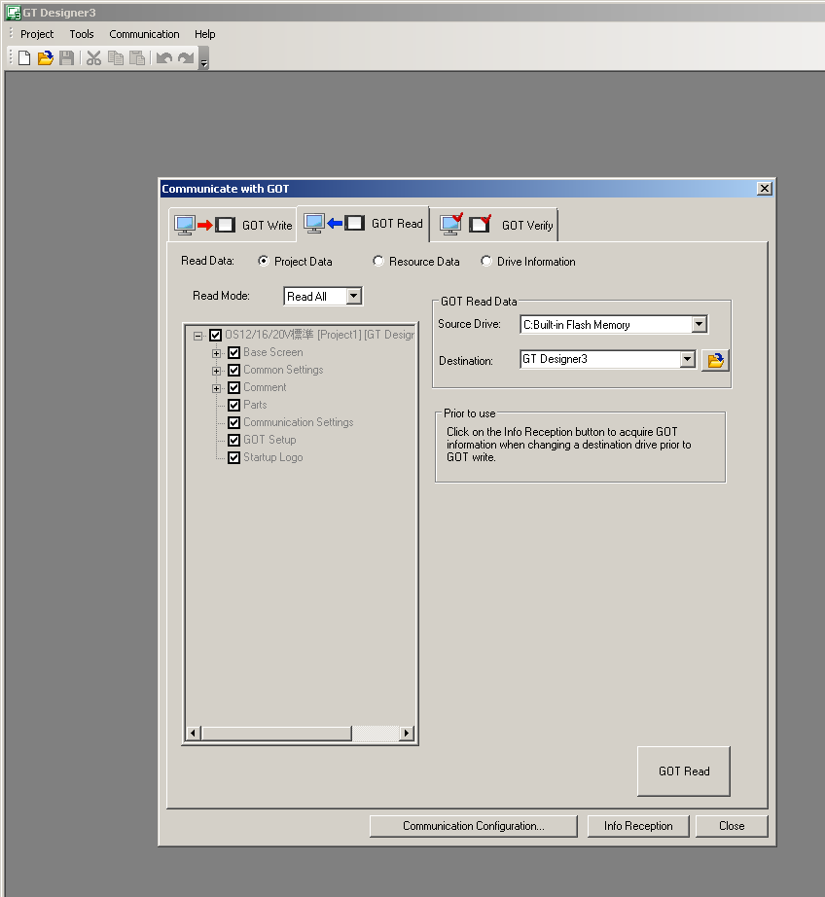This screenshot has width=825, height=897.
Task: Select the Resource Data radio button
Action: point(378,261)
